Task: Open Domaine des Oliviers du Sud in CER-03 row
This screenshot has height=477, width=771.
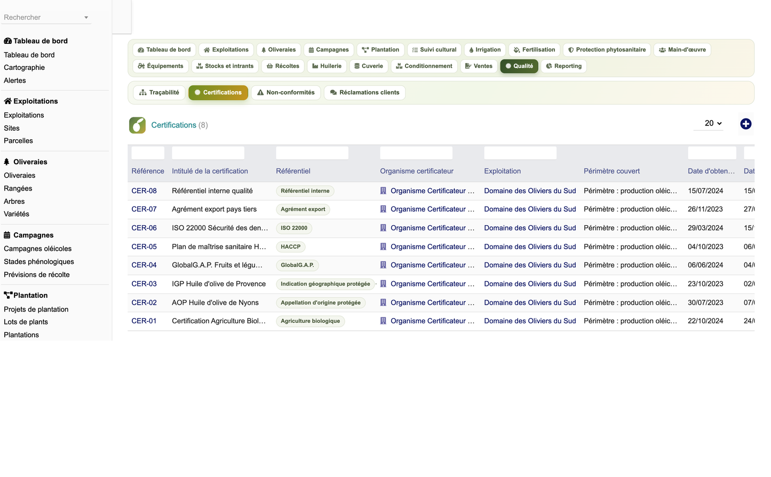Action: point(530,284)
